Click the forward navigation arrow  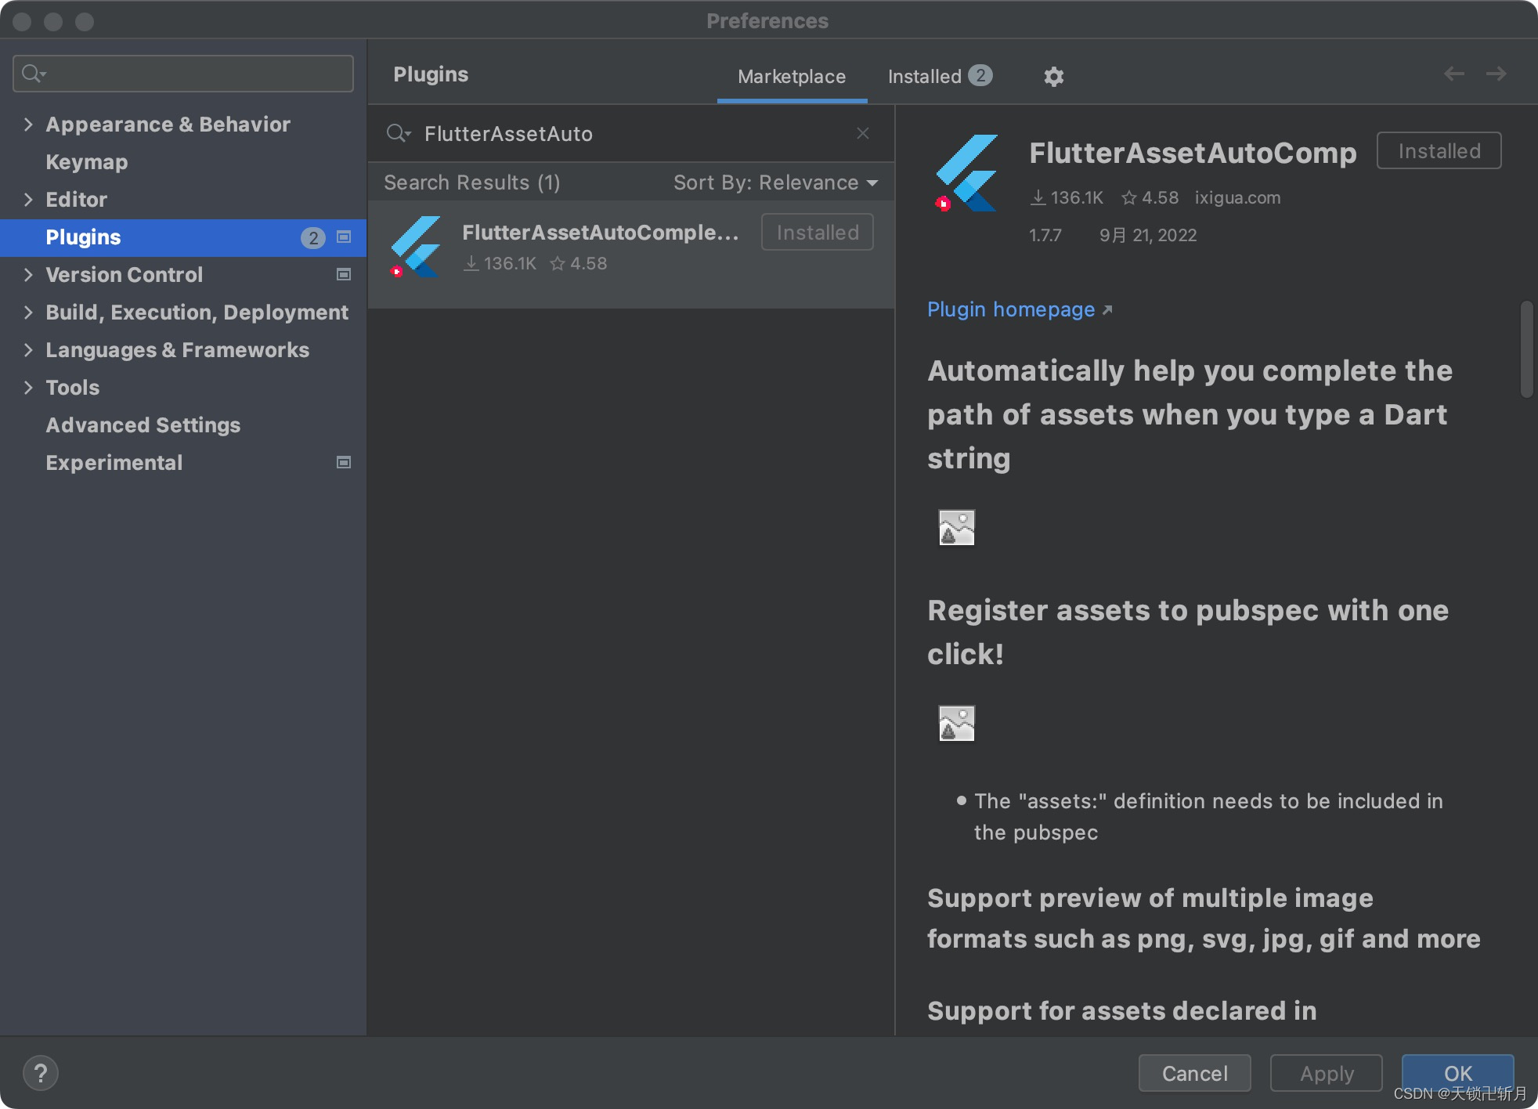tap(1496, 74)
